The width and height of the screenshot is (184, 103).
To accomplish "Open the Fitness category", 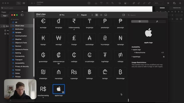I will pos(22,77).
